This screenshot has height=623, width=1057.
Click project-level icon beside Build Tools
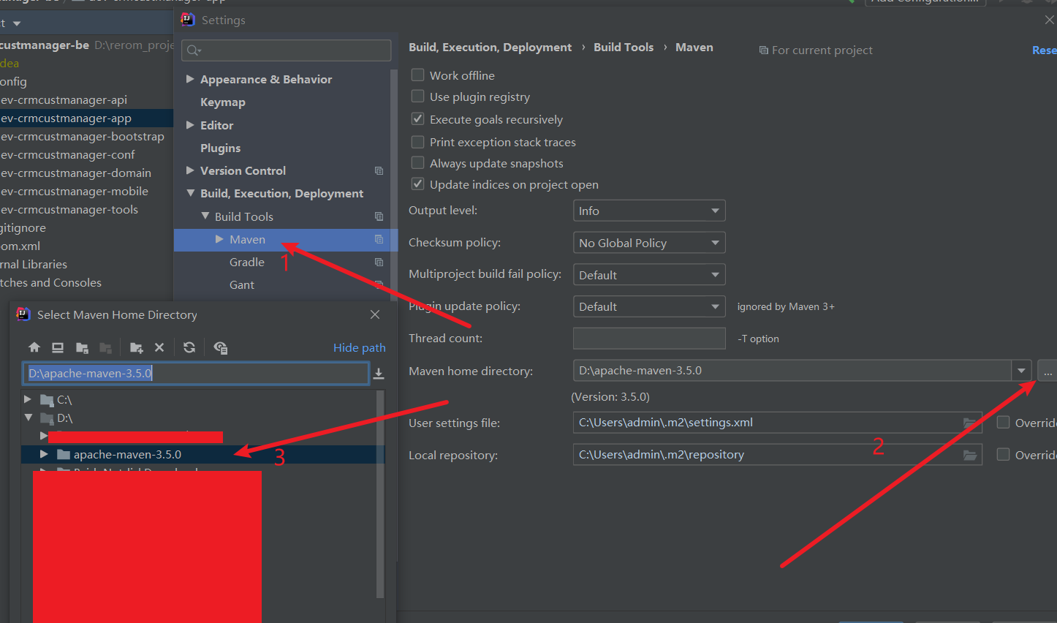click(x=379, y=216)
